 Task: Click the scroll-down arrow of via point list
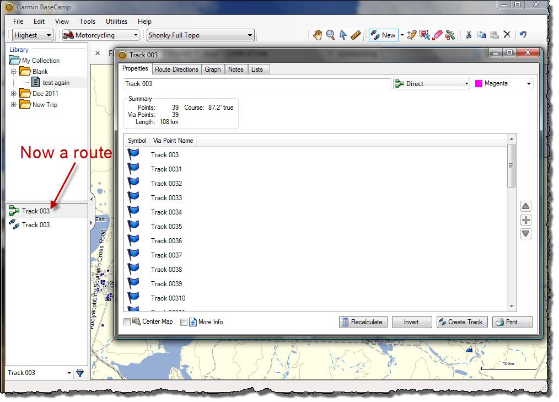512,307
